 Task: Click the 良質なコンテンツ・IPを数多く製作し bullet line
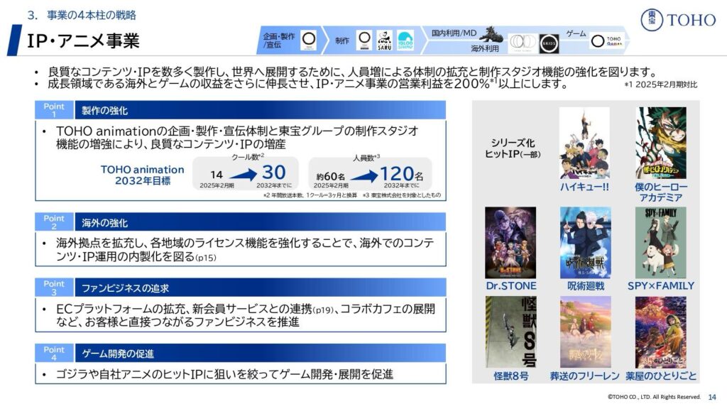click(x=352, y=72)
